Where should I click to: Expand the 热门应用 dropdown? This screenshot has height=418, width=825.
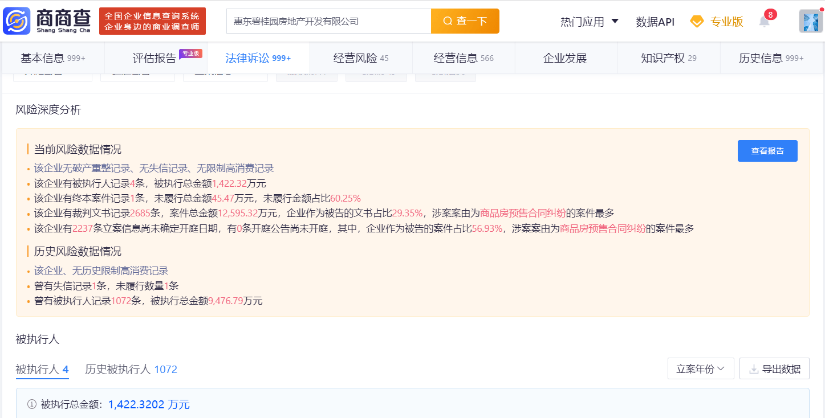click(590, 22)
